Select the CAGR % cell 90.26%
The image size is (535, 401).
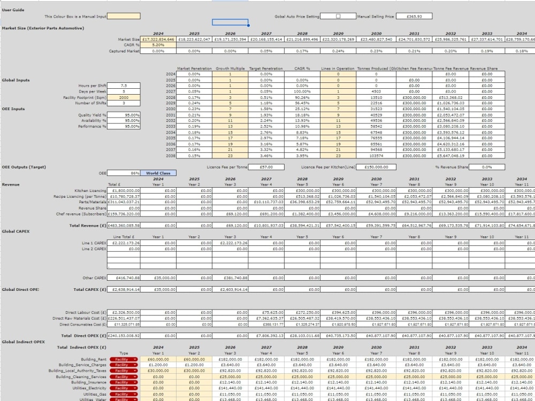click(x=302, y=97)
